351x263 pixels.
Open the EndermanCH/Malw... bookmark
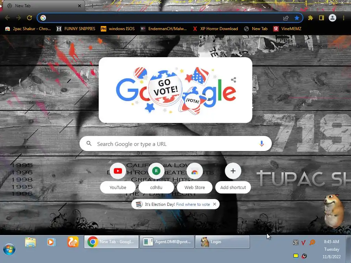pos(164,29)
